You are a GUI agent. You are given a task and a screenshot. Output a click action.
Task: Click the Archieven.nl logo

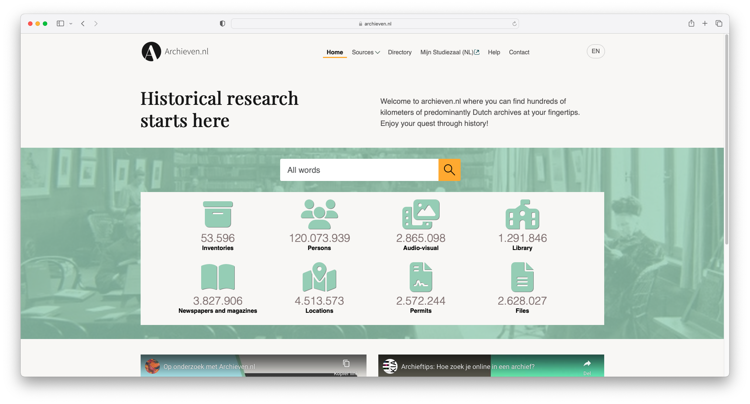175,51
